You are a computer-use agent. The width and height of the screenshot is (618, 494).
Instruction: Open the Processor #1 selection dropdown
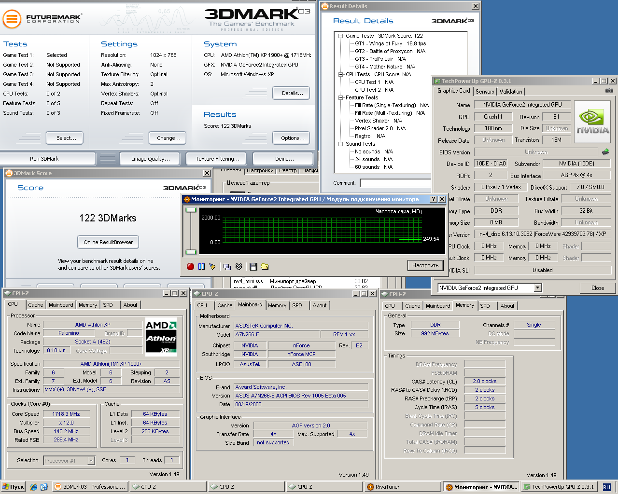click(x=91, y=461)
